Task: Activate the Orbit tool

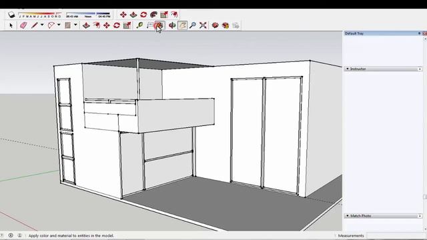Action: pyautogui.click(x=172, y=25)
